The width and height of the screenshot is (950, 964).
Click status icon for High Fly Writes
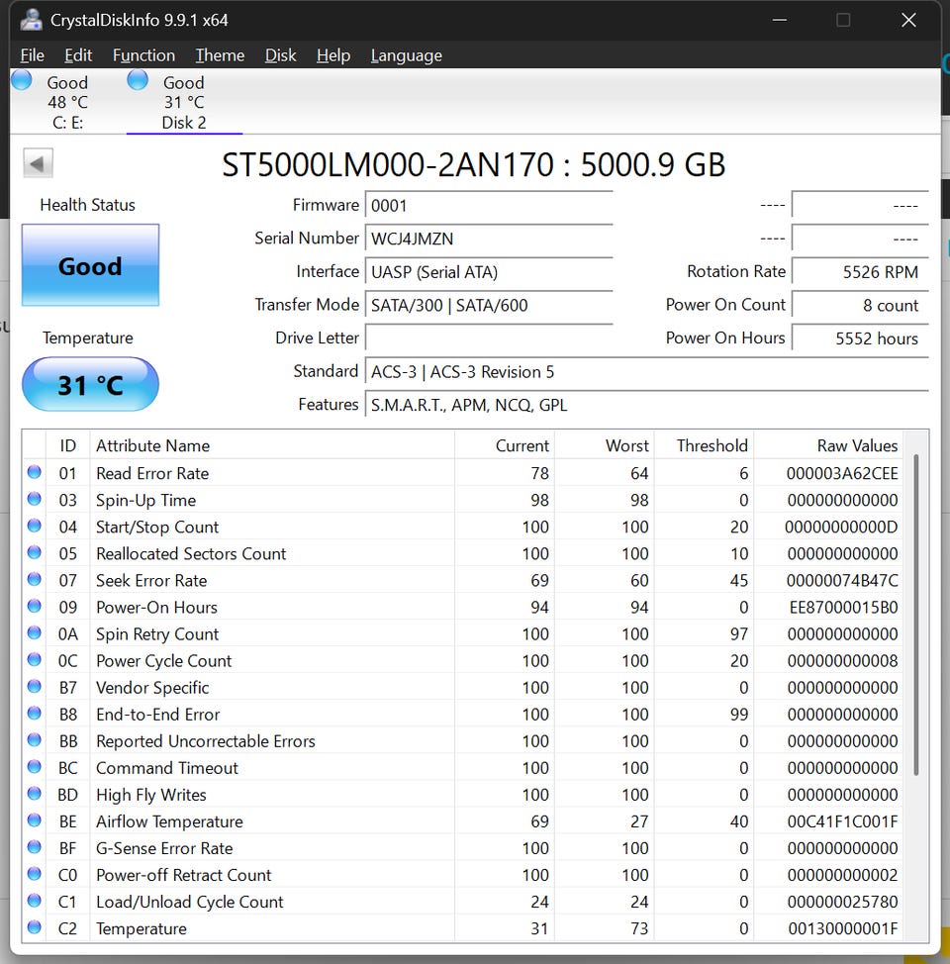[x=35, y=794]
